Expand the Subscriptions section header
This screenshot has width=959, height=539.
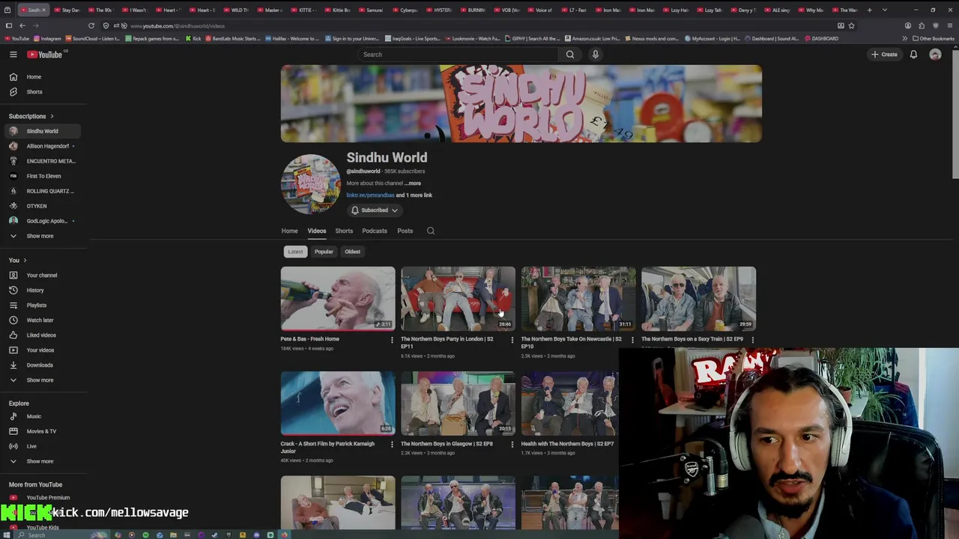click(x=31, y=116)
